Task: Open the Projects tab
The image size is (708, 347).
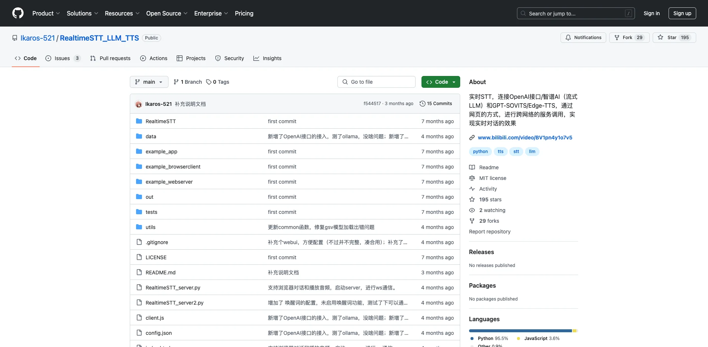Action: click(191, 58)
